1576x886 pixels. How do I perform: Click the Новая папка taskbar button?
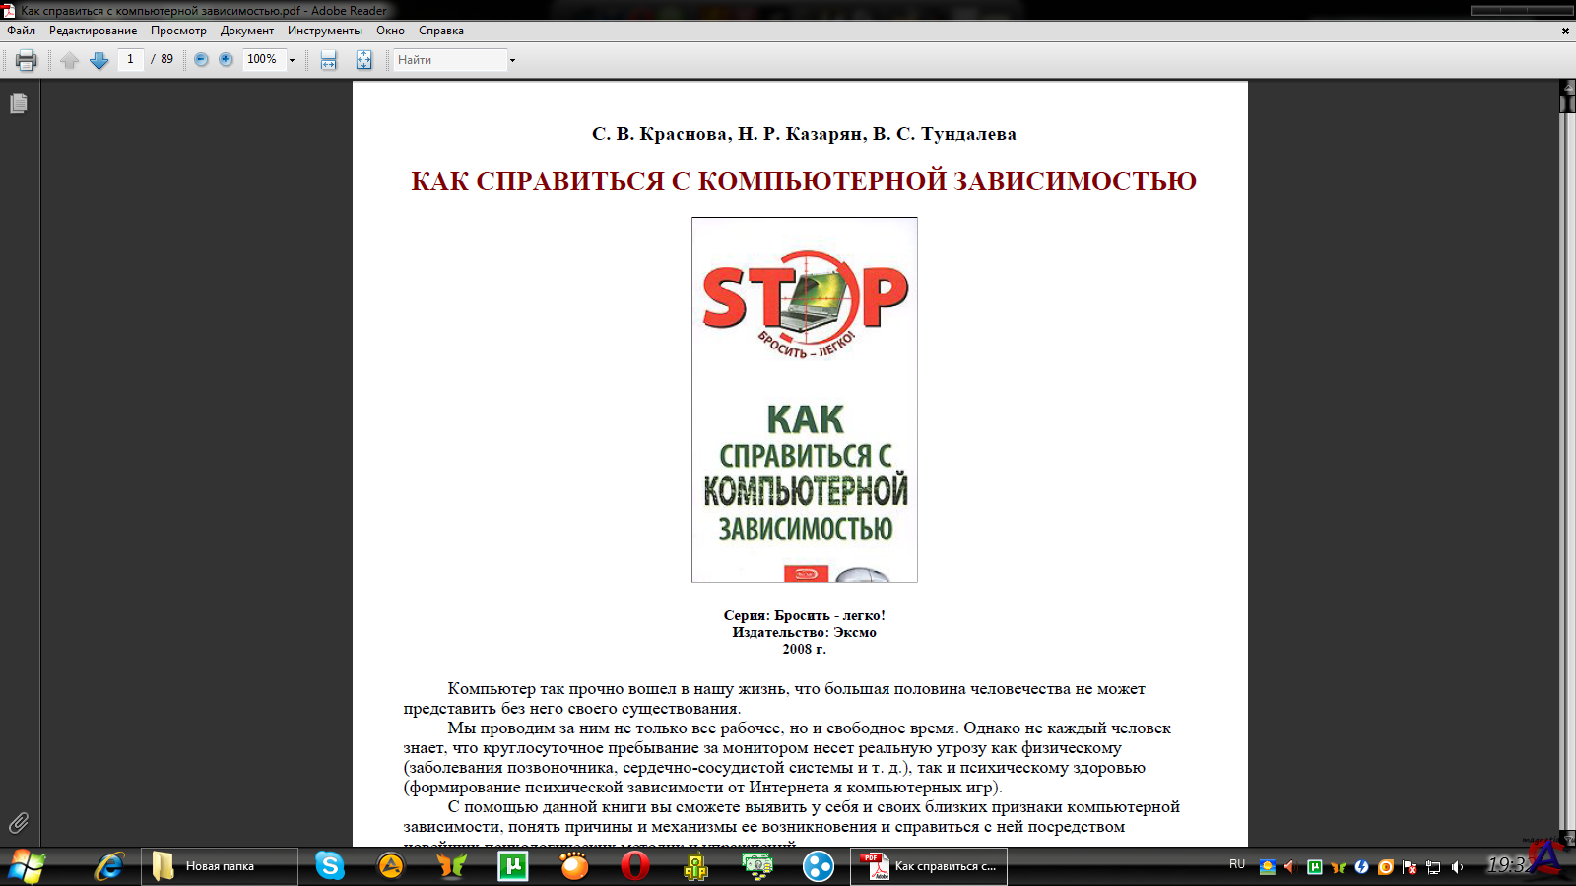click(219, 866)
